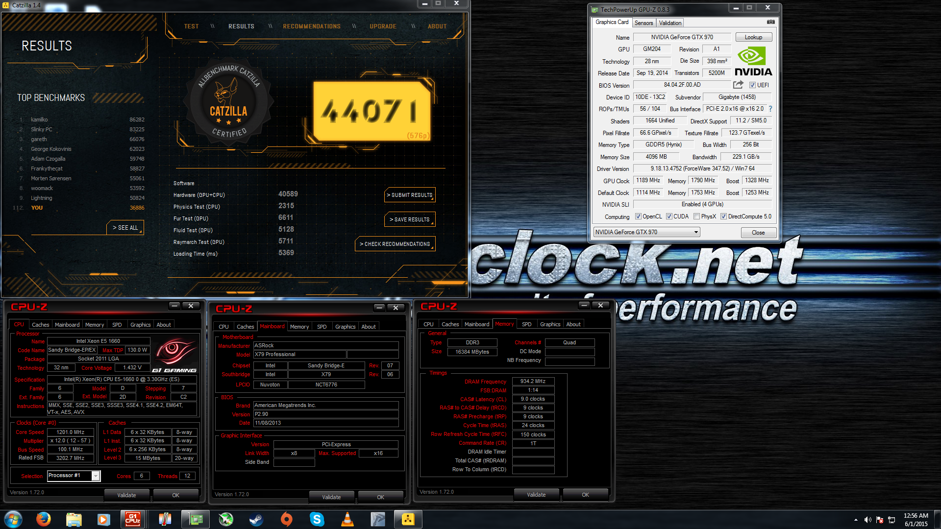The width and height of the screenshot is (941, 529).
Task: Click the volume speaker tray icon
Action: click(x=867, y=520)
